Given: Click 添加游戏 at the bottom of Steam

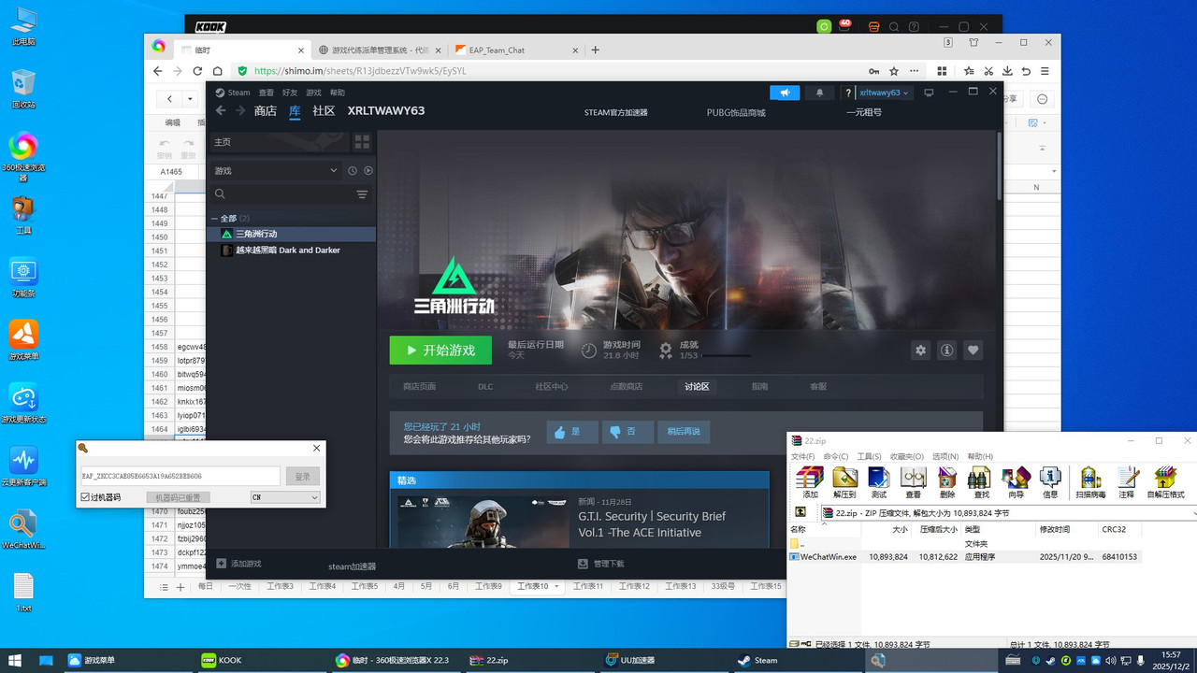Looking at the screenshot, I should [x=239, y=564].
